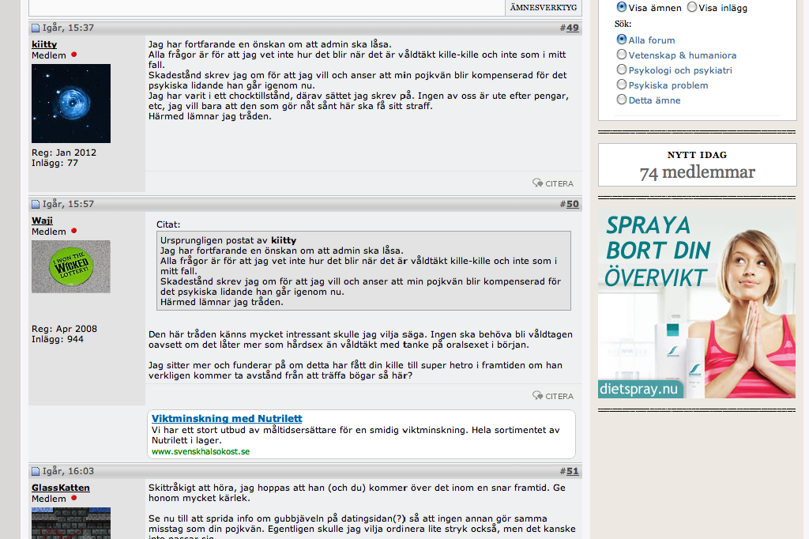This screenshot has height=539, width=809.
Task: Open the Ämnesverktyg menu
Action: 544,7
